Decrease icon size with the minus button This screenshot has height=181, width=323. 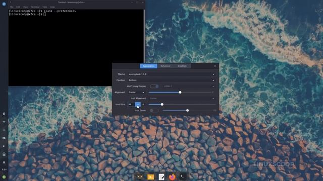(x=138, y=104)
